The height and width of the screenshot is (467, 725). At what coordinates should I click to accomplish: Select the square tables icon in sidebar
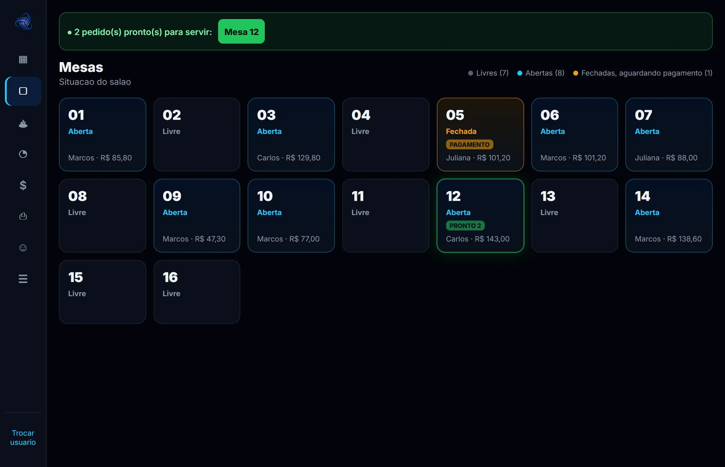(23, 91)
